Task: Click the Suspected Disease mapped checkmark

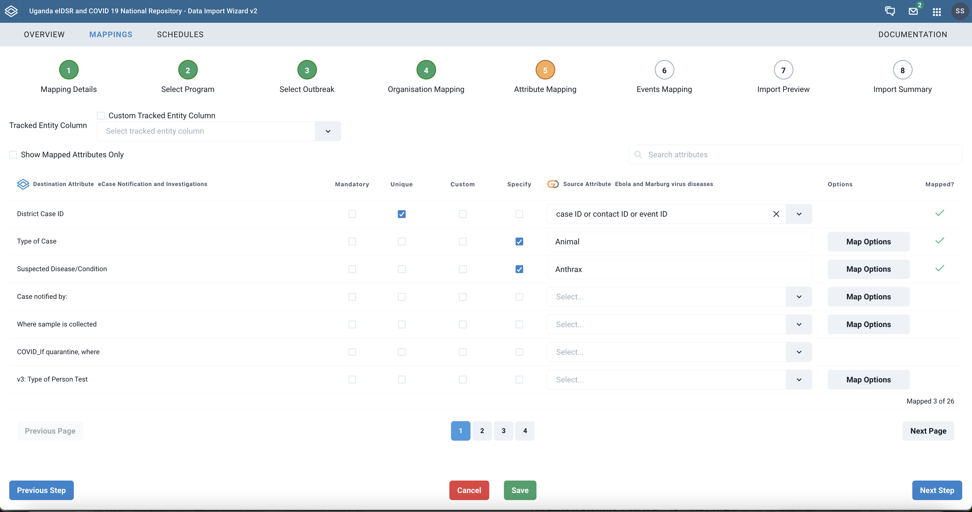Action: 939,268
